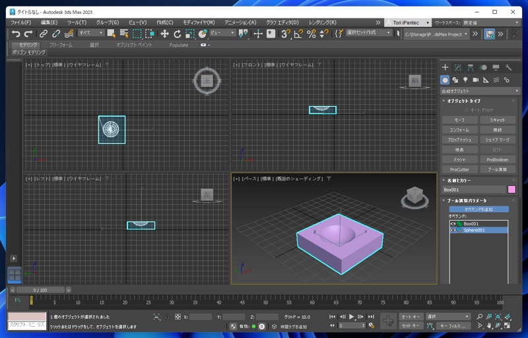
Task: Open the レンダリング(R) menu
Action: pyautogui.click(x=323, y=22)
